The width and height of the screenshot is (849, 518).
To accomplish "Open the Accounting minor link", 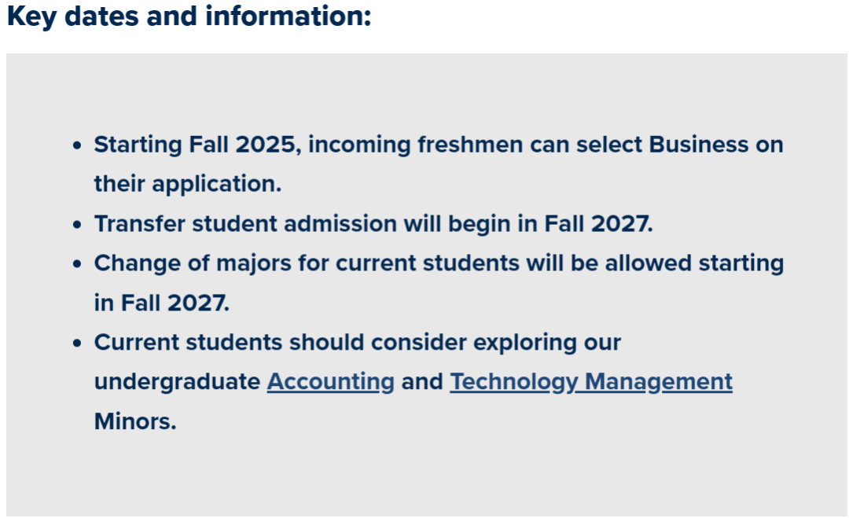I will tap(330, 382).
